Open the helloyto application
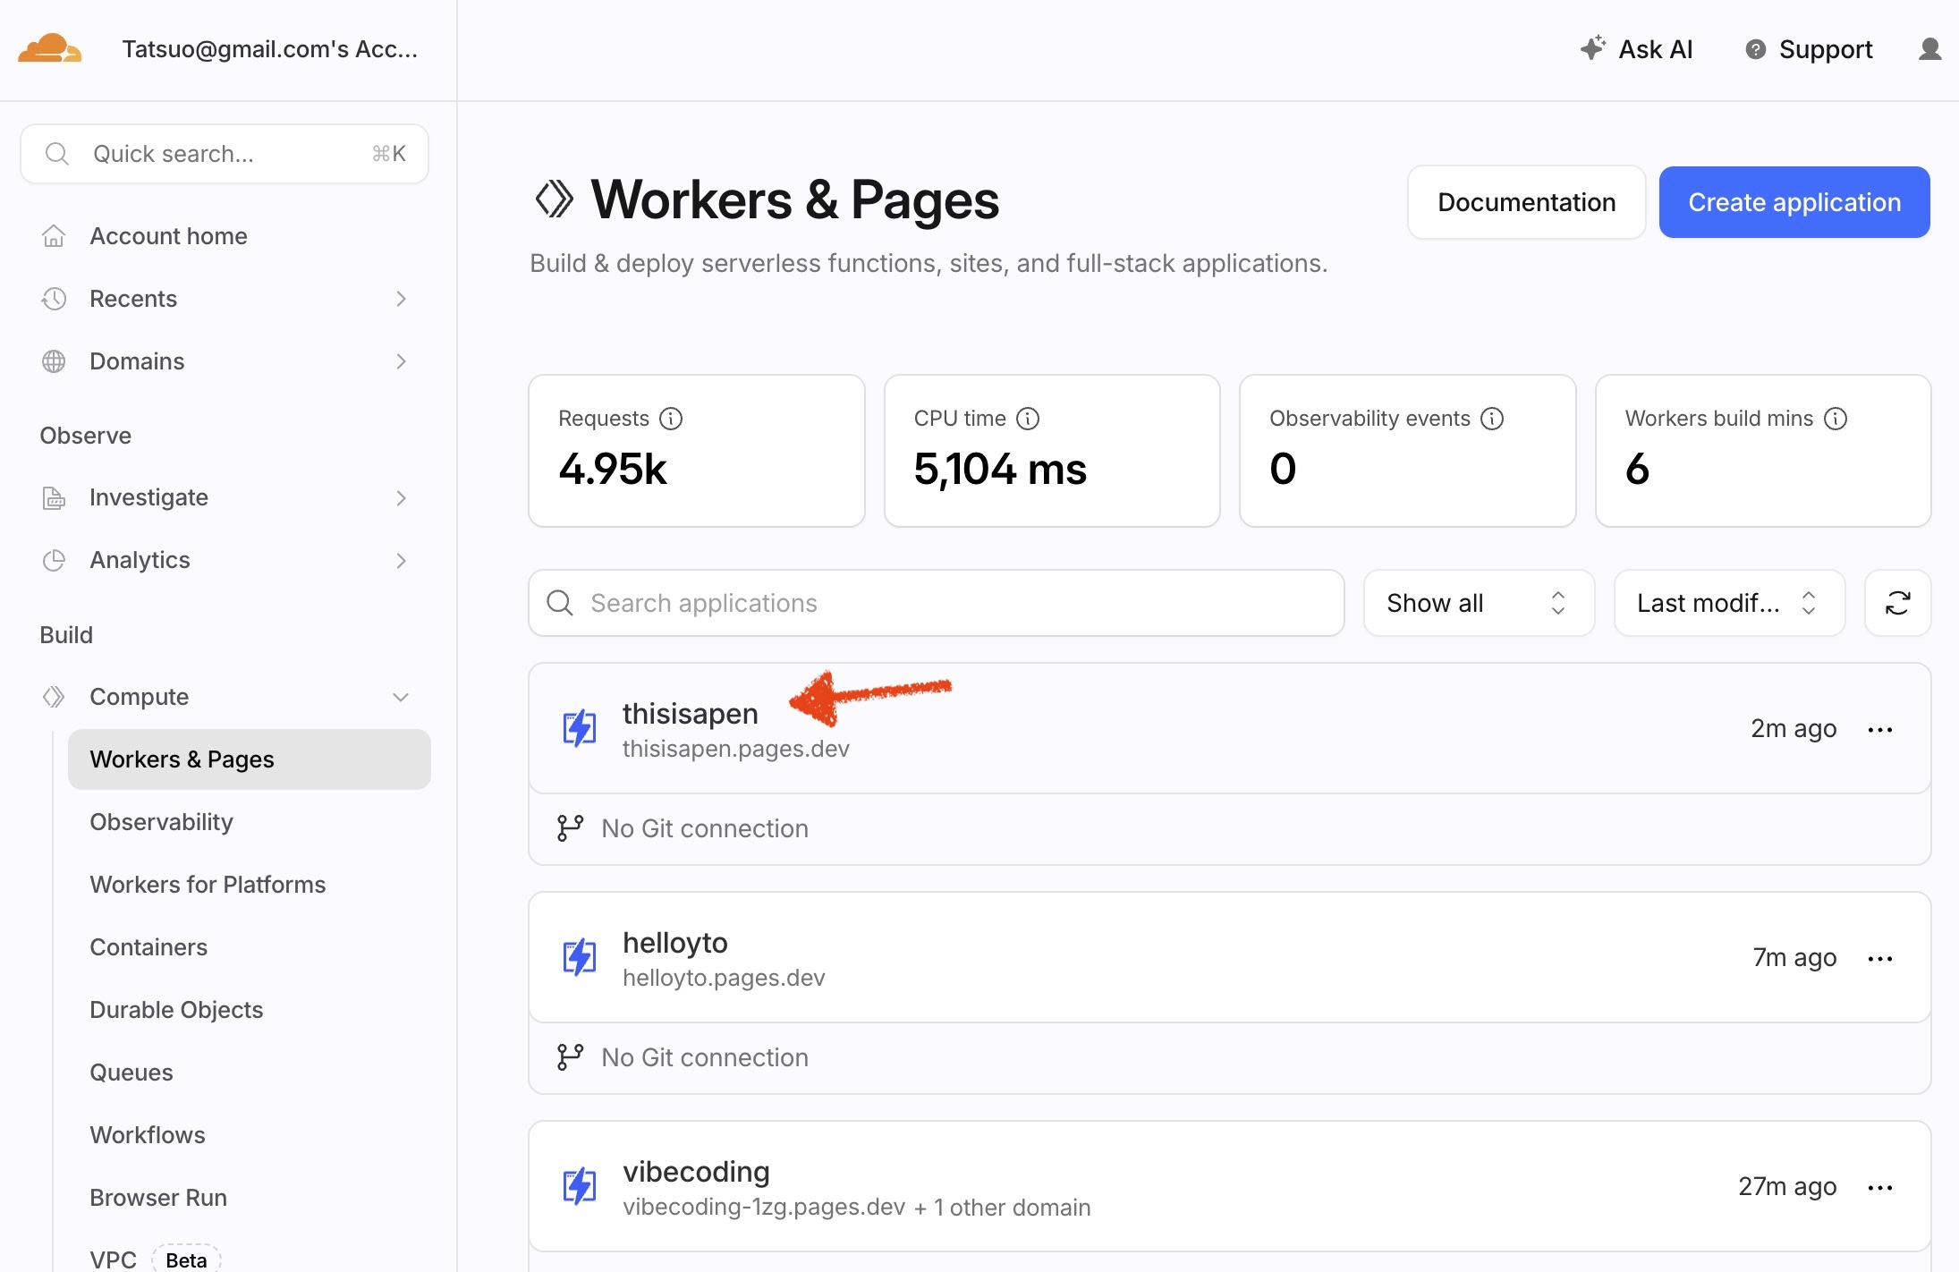This screenshot has height=1272, width=1959. 675,943
